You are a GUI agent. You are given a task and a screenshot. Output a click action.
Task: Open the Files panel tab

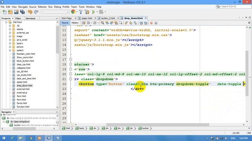click(18, 18)
